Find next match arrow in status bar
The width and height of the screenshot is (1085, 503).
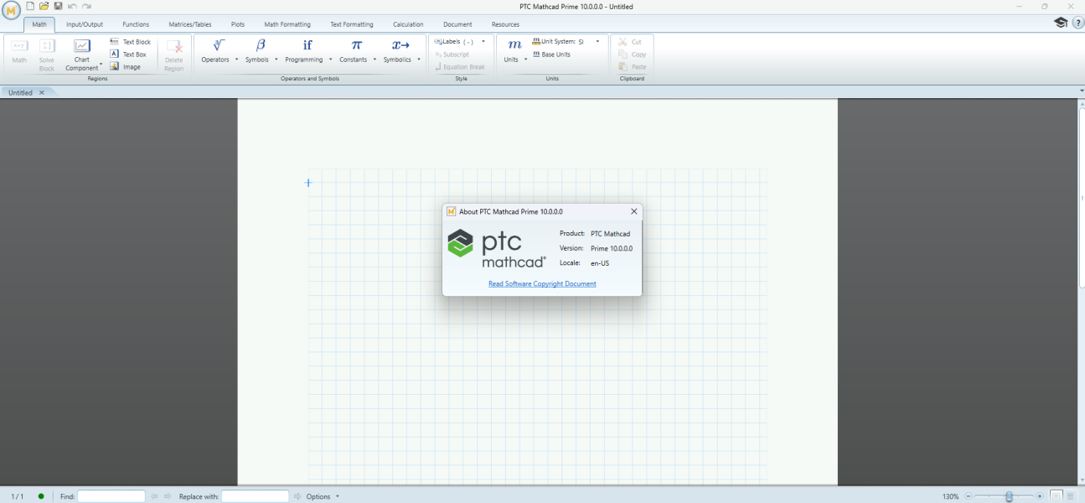point(168,496)
